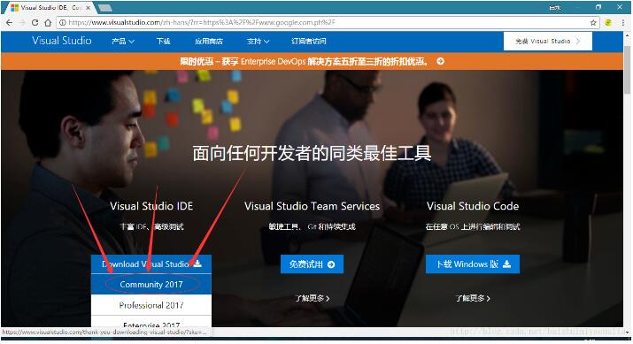633x344 pixels.
Task: Click the 面向任何开发者的同类最佳工具 headline
Action: tap(312, 153)
